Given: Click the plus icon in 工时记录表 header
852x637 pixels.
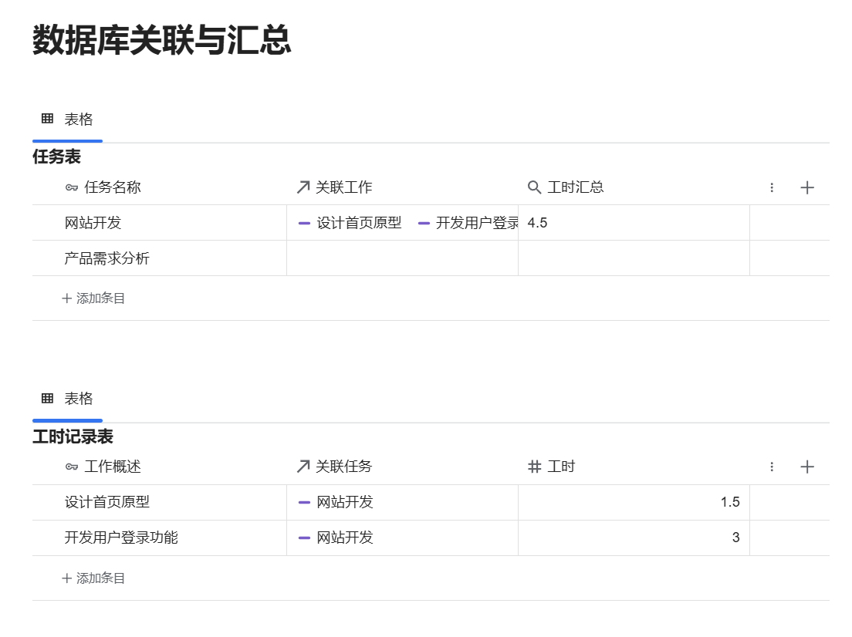Looking at the screenshot, I should [807, 467].
